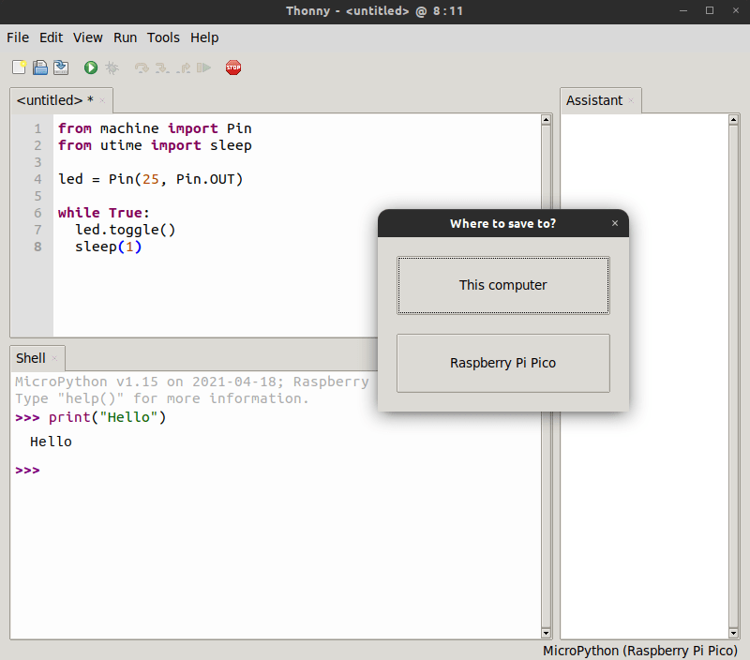The image size is (750, 660).
Task: Open the File menu
Action: tap(18, 37)
